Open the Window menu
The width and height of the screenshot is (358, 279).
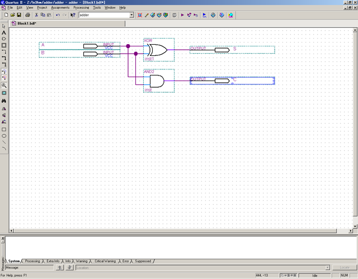pos(110,7)
